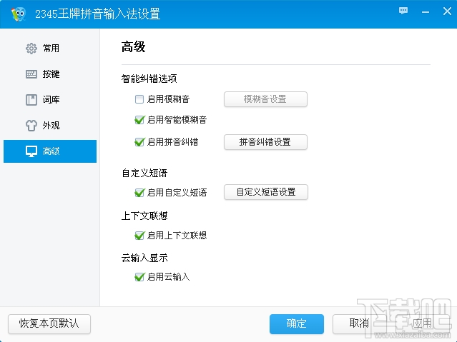Click the 高级 page title
This screenshot has height=342, width=457.
133,47
